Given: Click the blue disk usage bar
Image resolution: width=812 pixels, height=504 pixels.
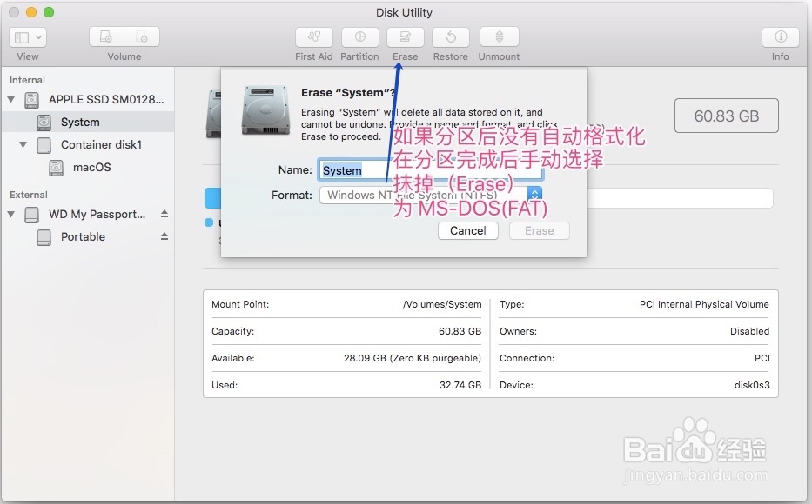Looking at the screenshot, I should 212,198.
